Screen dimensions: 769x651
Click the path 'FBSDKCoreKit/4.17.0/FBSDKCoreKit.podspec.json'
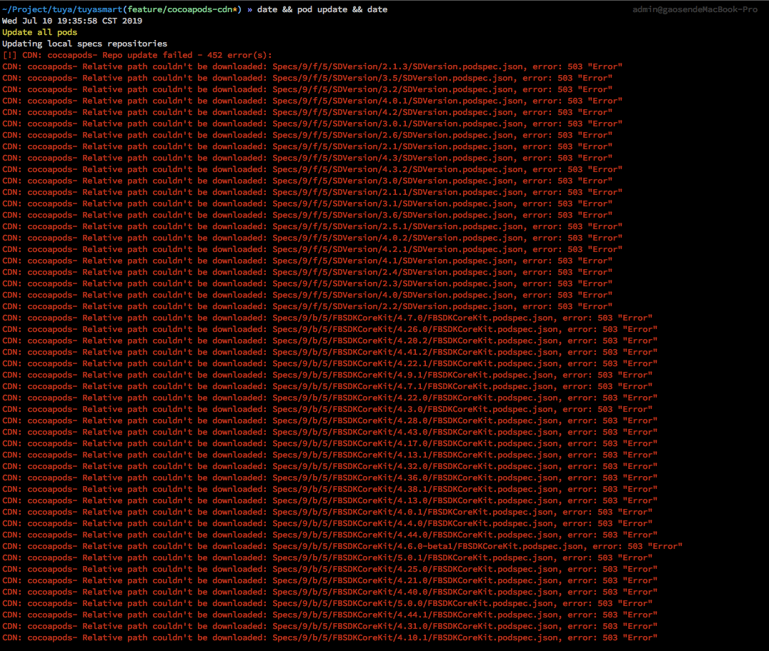445,444
